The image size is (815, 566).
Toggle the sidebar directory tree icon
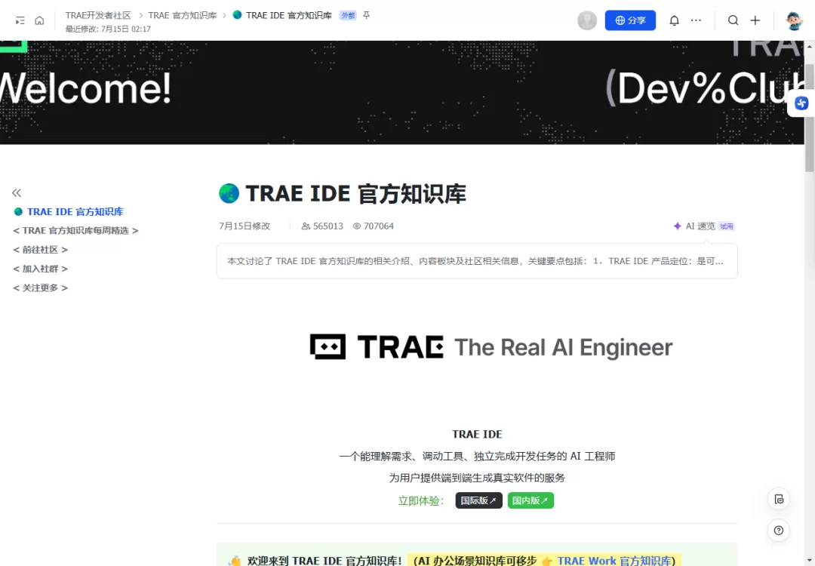click(x=20, y=20)
